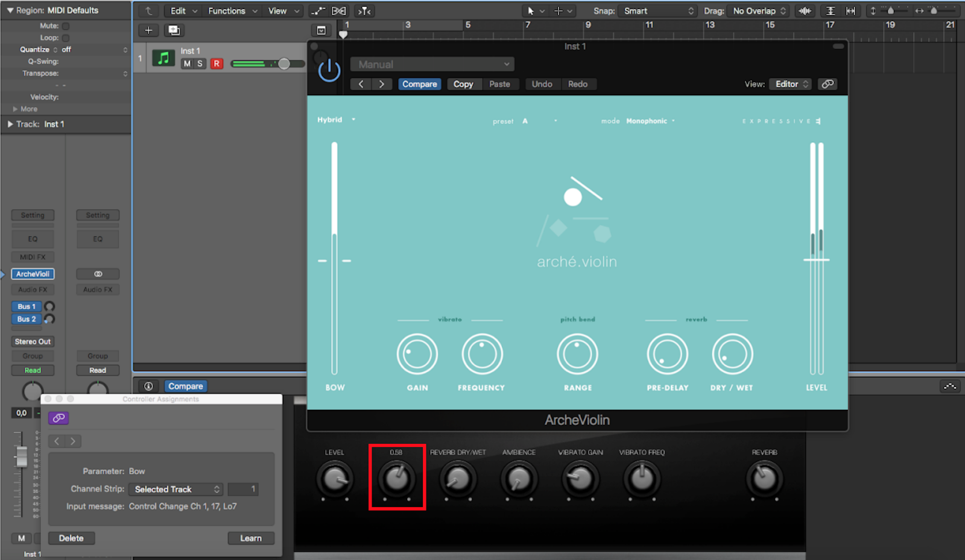
Task: Open the Hybrid dropdown in ArcheViolin
Action: pyautogui.click(x=337, y=120)
